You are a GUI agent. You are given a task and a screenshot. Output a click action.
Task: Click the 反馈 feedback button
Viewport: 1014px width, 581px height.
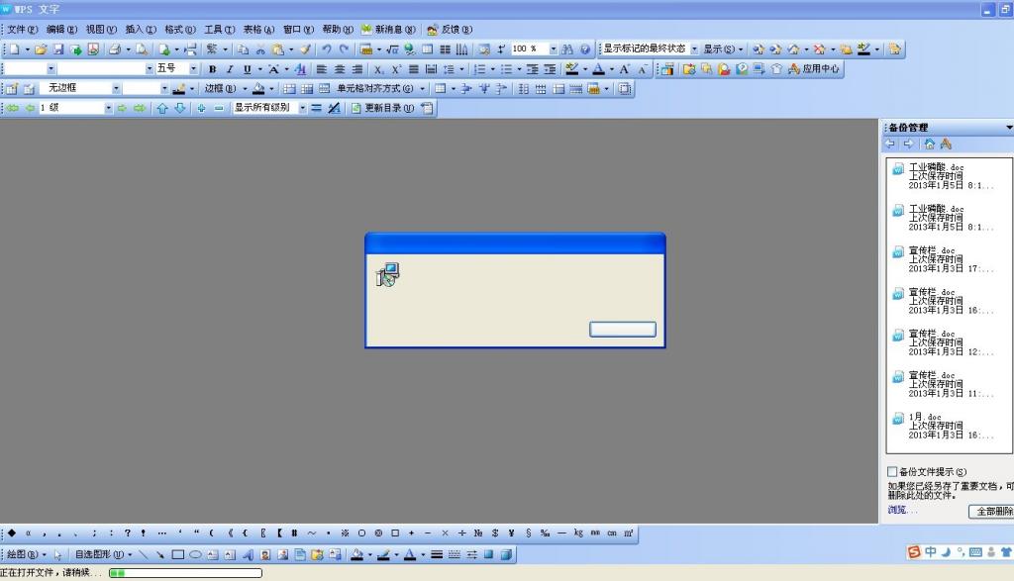(450, 29)
